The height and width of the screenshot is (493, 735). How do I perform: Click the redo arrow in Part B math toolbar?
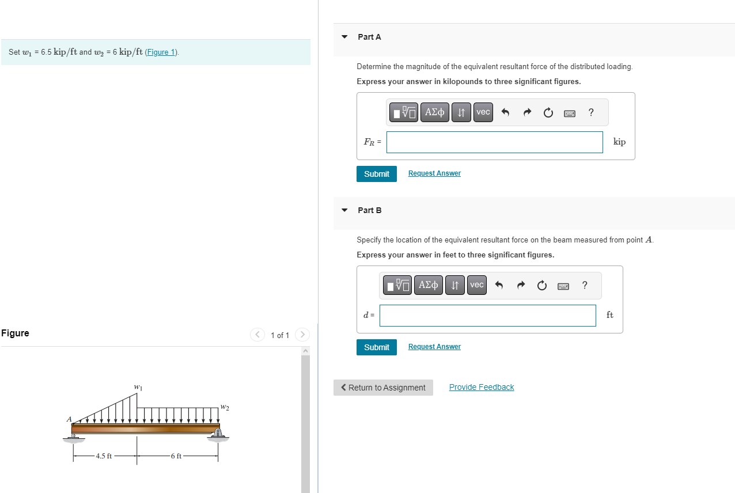pyautogui.click(x=520, y=285)
